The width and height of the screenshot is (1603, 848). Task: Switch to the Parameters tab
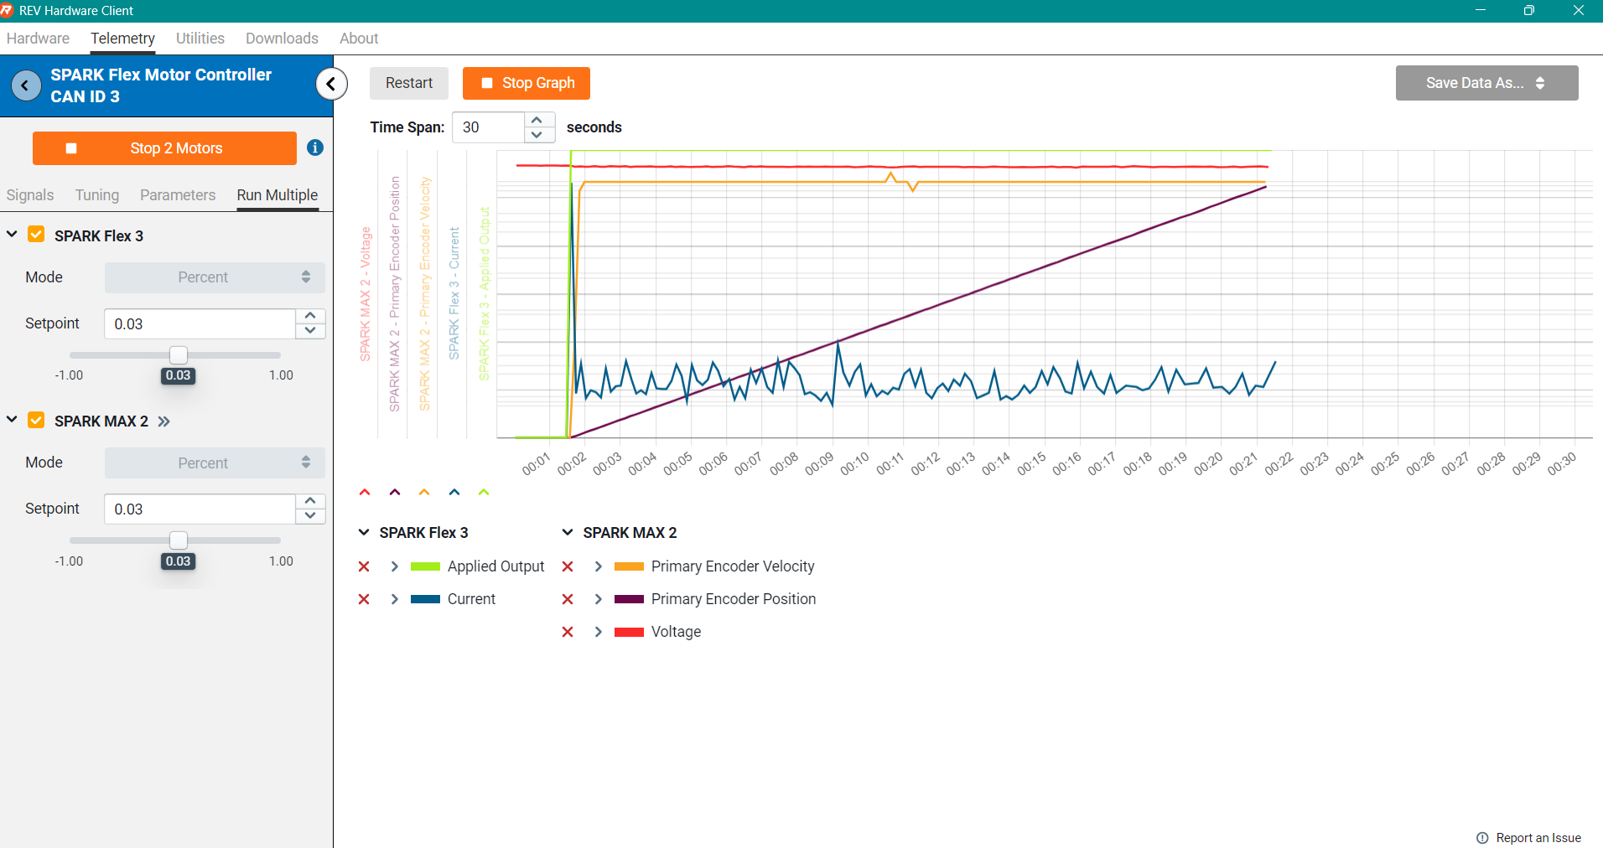[178, 195]
